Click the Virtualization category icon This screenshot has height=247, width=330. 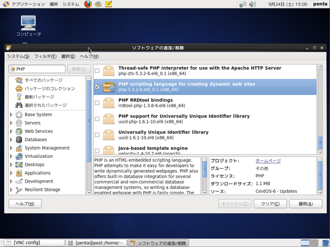click(19, 156)
